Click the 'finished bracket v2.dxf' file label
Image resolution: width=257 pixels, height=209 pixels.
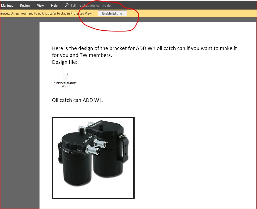coord(65,85)
